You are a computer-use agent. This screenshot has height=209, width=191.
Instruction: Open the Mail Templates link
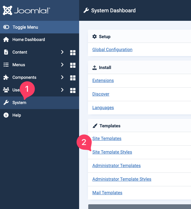pyautogui.click(x=107, y=193)
